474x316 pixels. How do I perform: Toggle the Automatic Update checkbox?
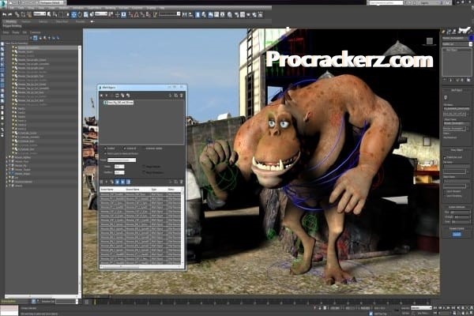pos(144,149)
